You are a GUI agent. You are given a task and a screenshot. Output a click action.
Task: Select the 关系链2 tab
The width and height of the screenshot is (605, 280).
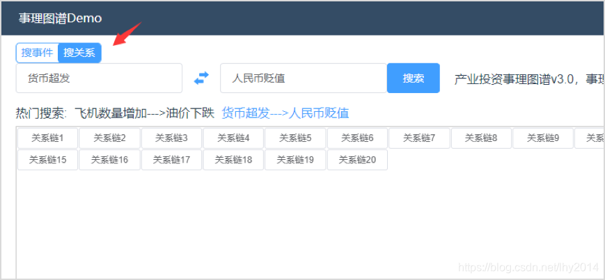tap(109, 138)
